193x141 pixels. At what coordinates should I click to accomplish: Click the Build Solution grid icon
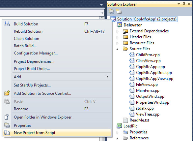[7, 24]
